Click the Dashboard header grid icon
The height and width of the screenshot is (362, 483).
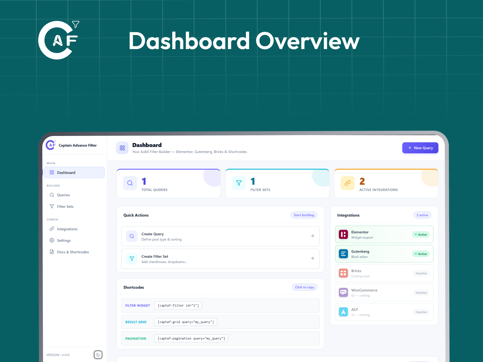(x=122, y=148)
